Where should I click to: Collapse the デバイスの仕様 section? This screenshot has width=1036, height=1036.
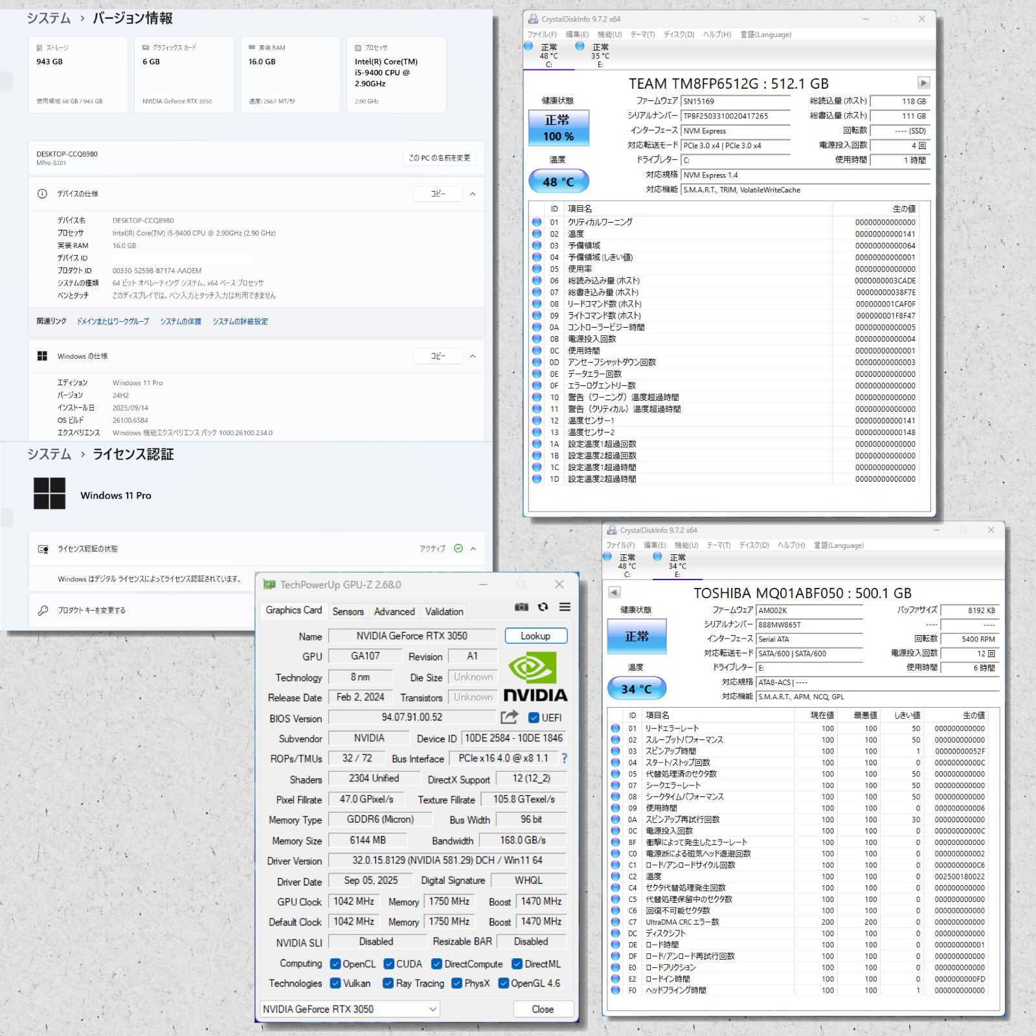click(473, 194)
